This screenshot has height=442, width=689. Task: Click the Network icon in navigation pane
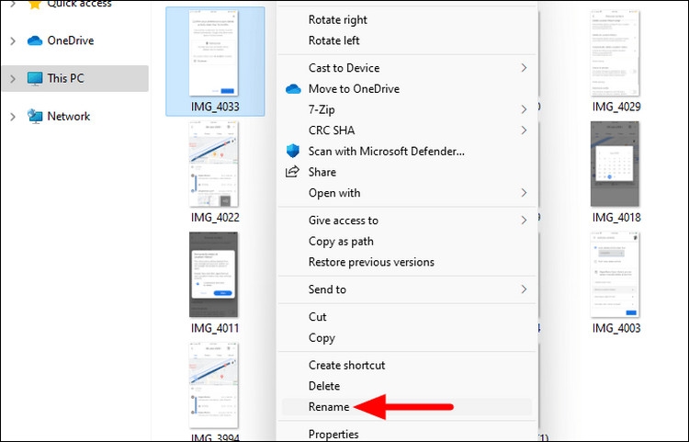tap(35, 117)
